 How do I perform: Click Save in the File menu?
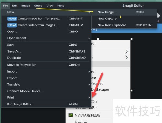46,45
